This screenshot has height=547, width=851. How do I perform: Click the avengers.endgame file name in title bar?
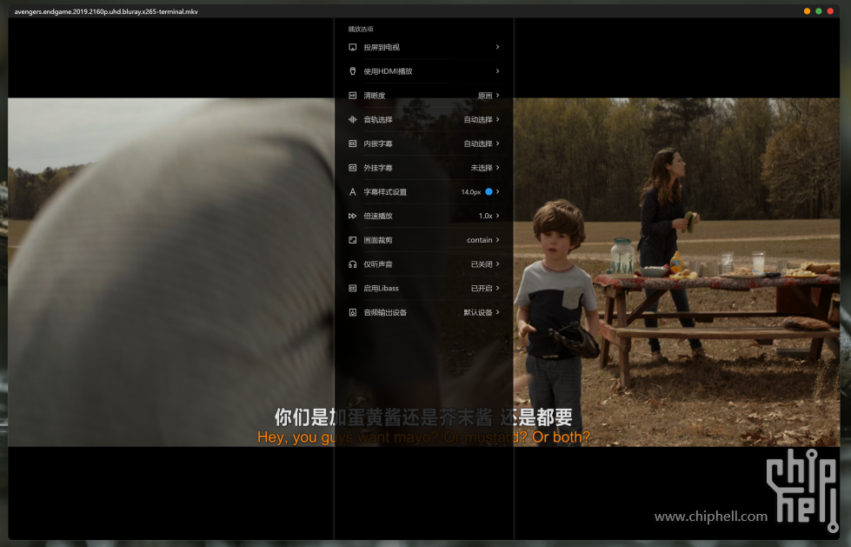106,11
